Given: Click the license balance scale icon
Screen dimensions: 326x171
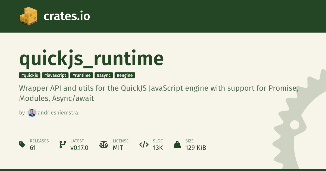Looking at the screenshot, I should pyautogui.click(x=104, y=144).
